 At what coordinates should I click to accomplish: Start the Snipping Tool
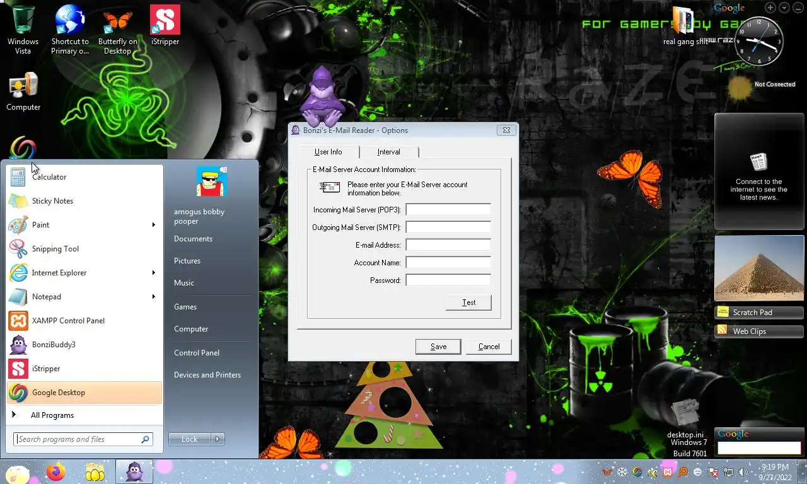click(84, 249)
